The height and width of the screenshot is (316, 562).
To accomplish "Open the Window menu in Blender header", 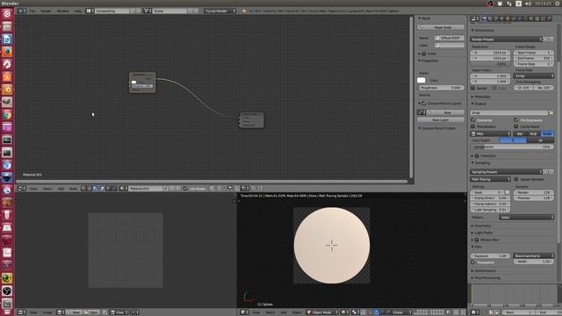I will [62, 11].
